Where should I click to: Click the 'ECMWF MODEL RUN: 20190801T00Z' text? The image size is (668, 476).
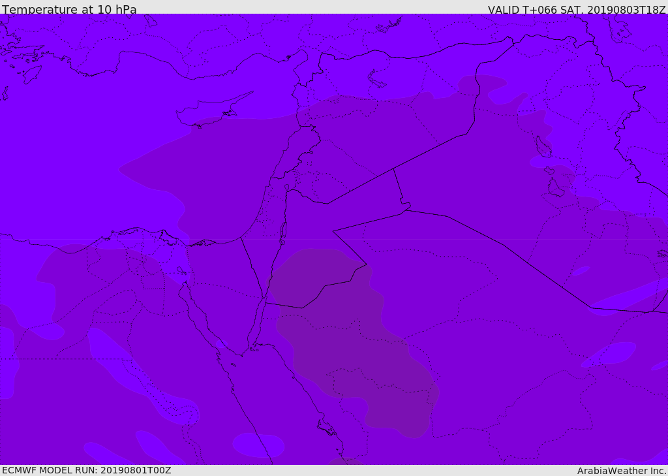(x=87, y=470)
